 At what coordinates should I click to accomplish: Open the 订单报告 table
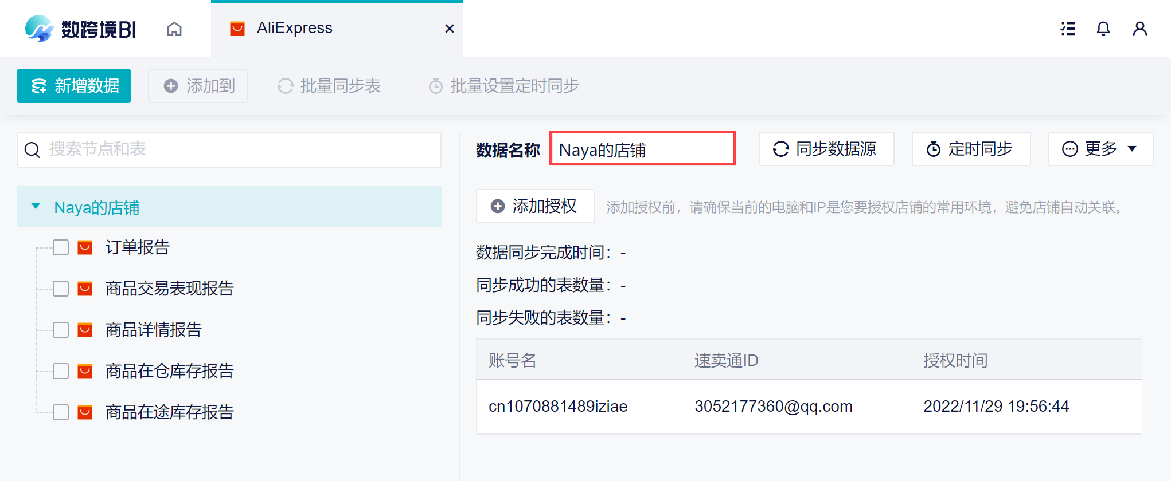[x=138, y=247]
